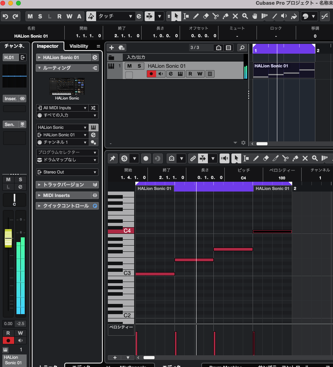The image size is (333, 367).
Task: Open the HALion Sonic 01 track Edit Instrument (piano) icon
Action: click(180, 74)
